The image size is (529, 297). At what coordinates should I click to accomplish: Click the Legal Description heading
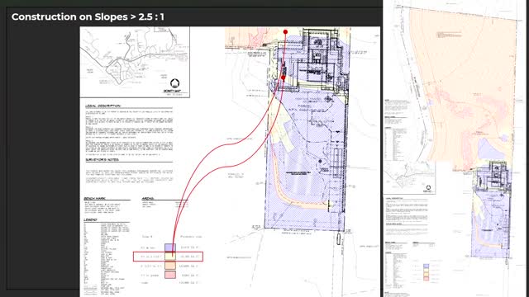click(102, 106)
